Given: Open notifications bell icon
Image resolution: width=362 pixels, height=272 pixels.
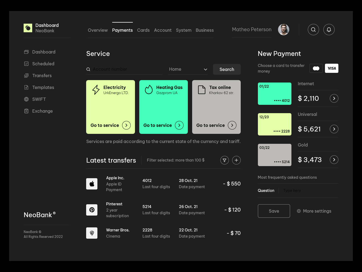Looking at the screenshot, I should (329, 30).
